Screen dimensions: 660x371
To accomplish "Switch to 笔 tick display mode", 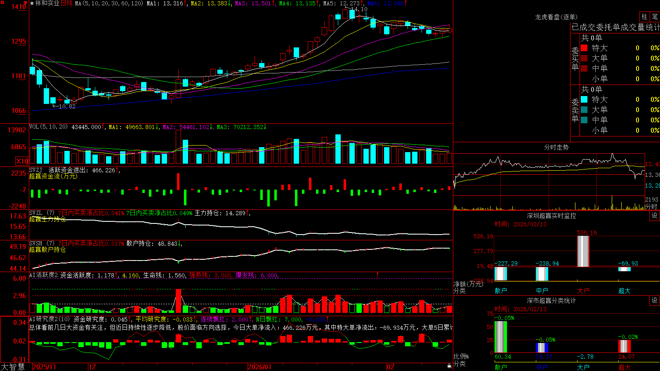I will click(655, 16).
